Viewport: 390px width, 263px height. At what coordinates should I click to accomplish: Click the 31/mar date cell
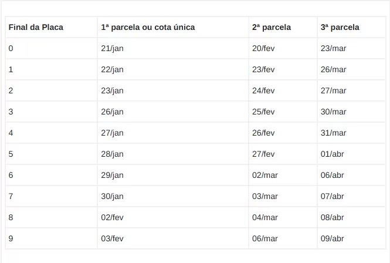click(334, 133)
